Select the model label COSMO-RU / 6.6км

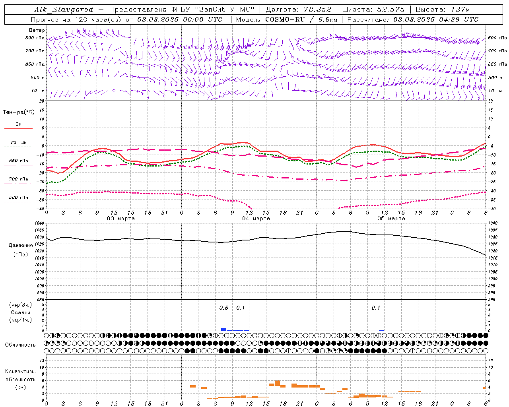click(x=301, y=19)
